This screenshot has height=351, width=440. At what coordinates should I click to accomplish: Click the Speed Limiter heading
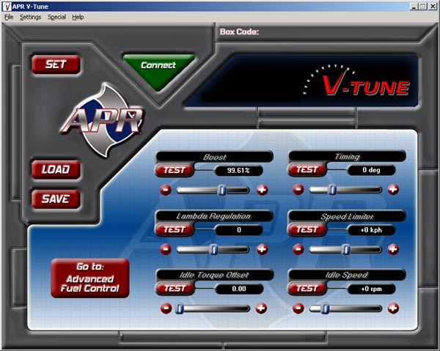pyautogui.click(x=347, y=216)
